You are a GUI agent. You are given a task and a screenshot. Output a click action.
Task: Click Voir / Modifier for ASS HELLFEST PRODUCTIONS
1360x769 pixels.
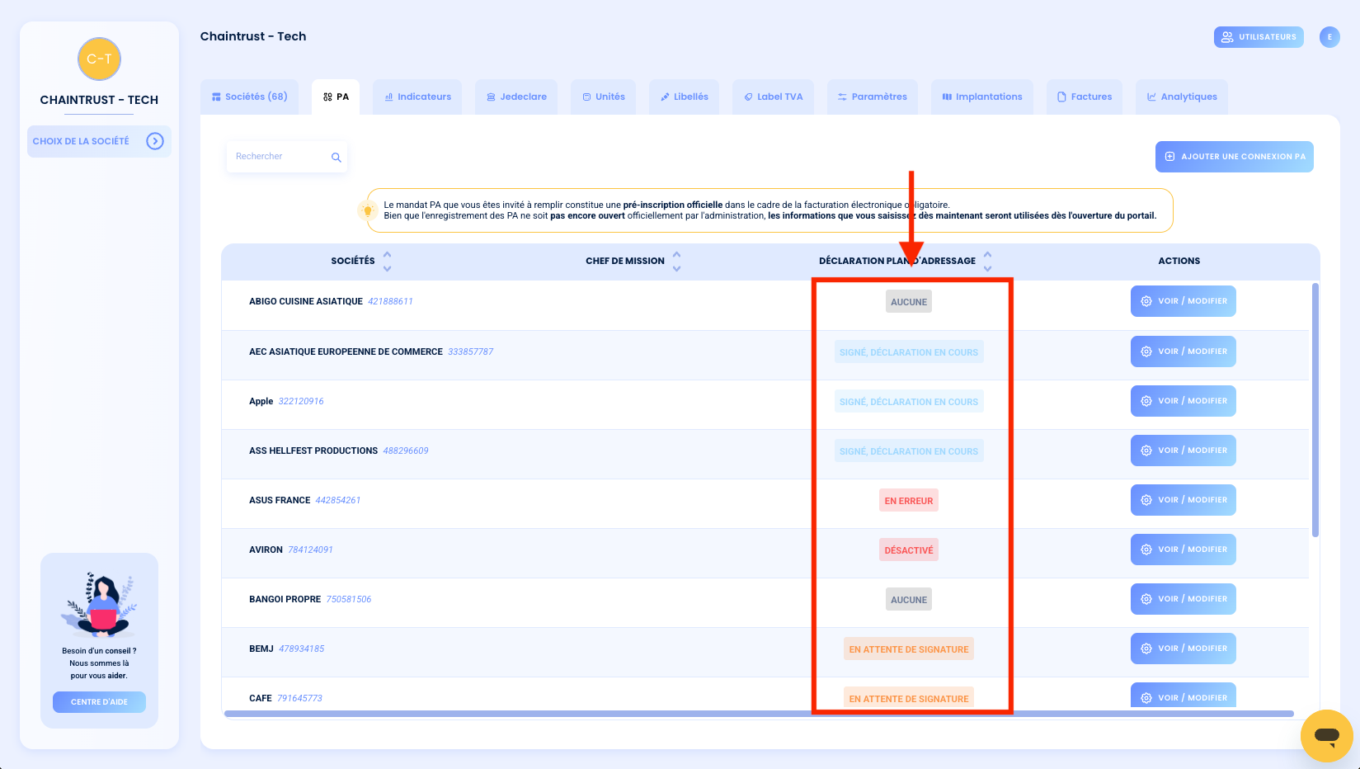pyautogui.click(x=1184, y=451)
